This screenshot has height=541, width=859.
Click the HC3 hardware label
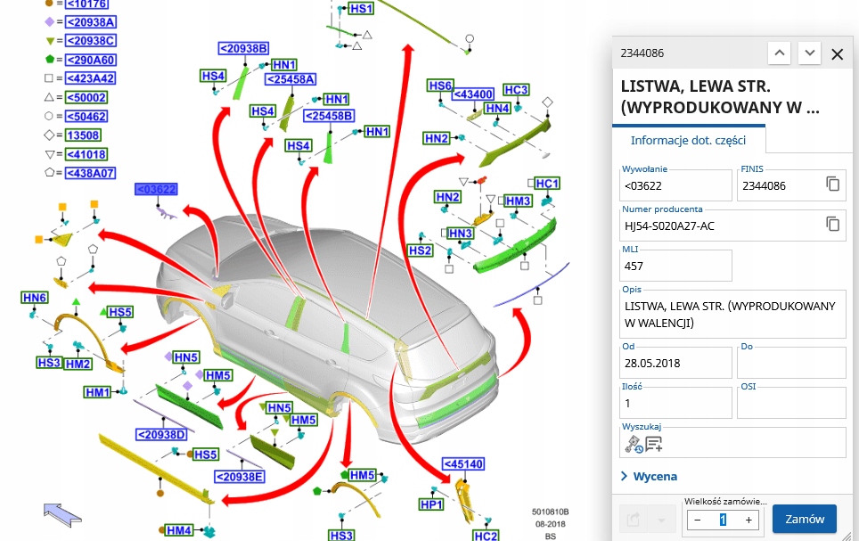pos(516,89)
